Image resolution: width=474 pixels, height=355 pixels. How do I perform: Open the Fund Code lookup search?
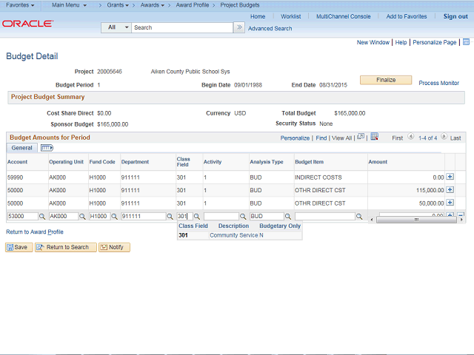pos(115,217)
